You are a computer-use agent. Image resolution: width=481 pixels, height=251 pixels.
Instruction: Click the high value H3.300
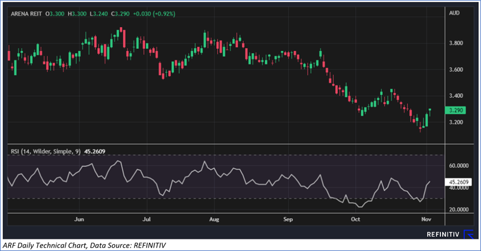coord(77,14)
